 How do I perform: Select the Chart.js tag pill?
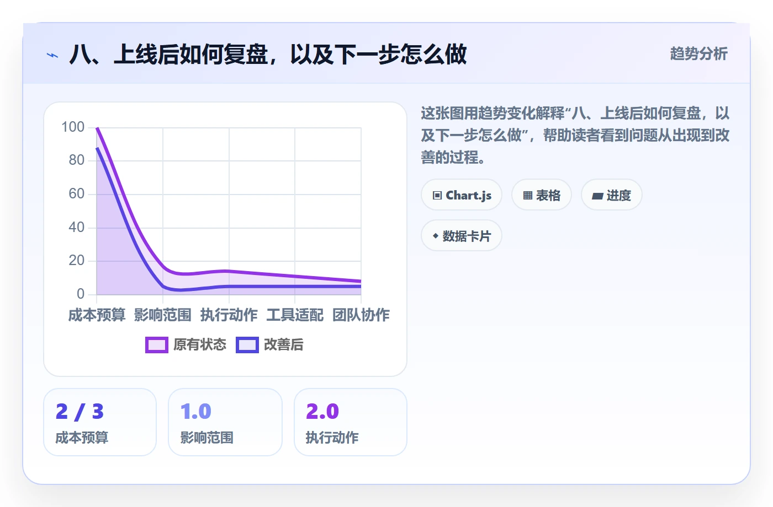462,195
